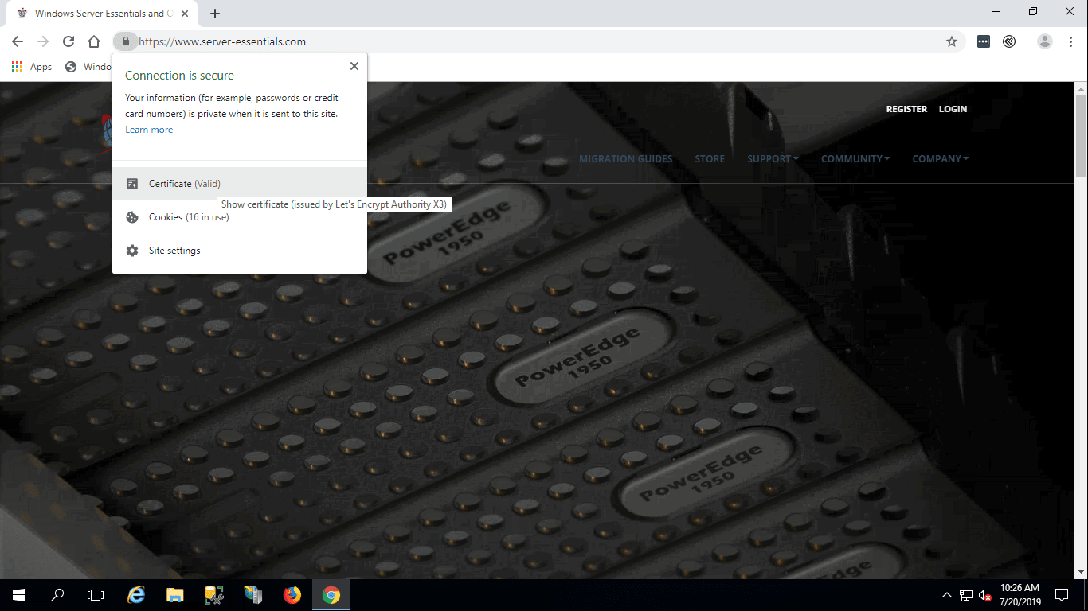Go to the STORE page
Image resolution: width=1088 pixels, height=611 pixels.
(x=710, y=159)
